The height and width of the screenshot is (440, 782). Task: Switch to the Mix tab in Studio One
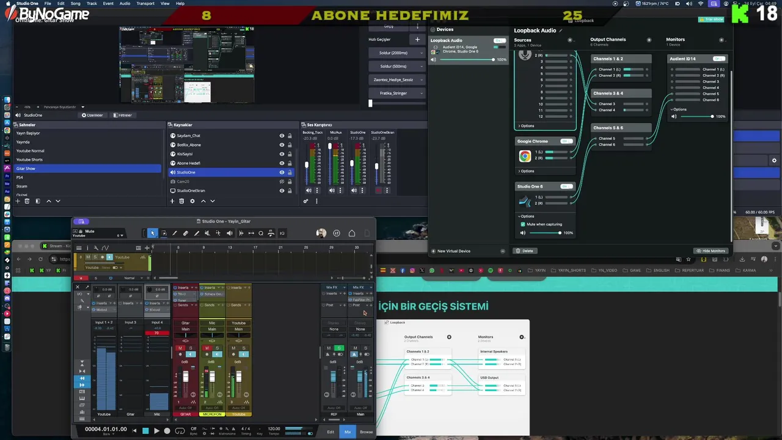coord(348,431)
